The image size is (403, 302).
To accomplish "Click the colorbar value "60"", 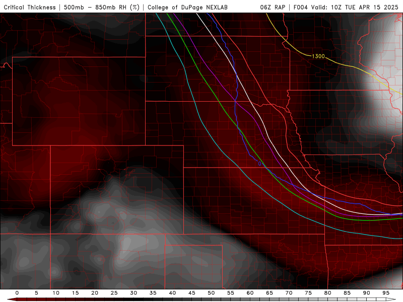I will pyautogui.click(x=250, y=293).
